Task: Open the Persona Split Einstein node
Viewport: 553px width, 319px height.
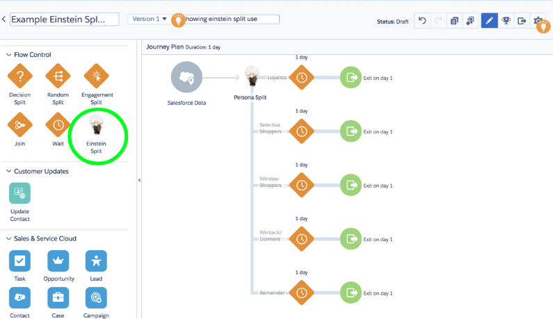Action: [253, 76]
